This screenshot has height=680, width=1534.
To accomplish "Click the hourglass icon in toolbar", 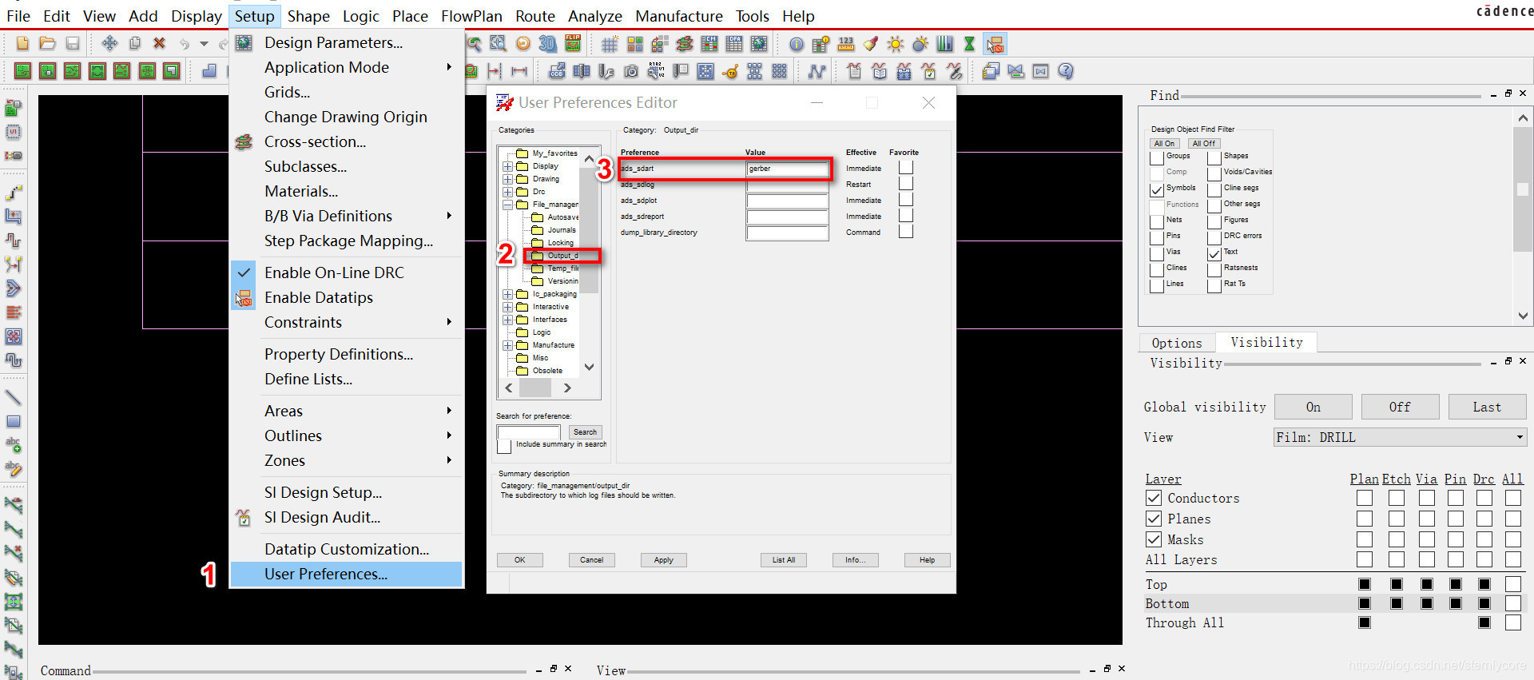I will [x=969, y=44].
